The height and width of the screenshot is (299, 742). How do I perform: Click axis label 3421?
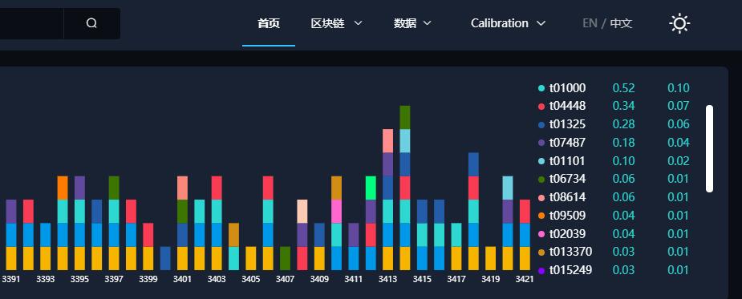tap(525, 280)
